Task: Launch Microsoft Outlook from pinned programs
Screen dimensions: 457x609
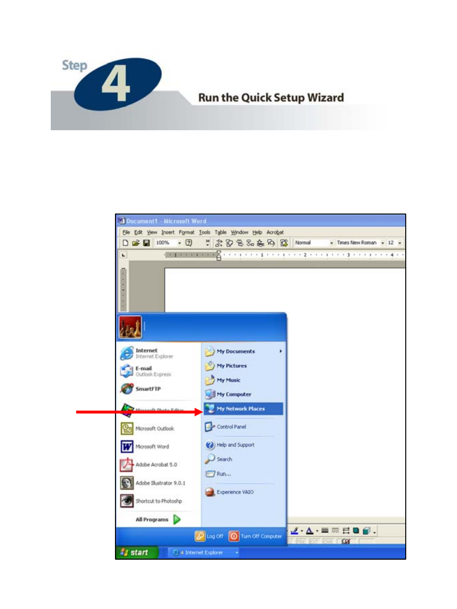Action: point(148,429)
